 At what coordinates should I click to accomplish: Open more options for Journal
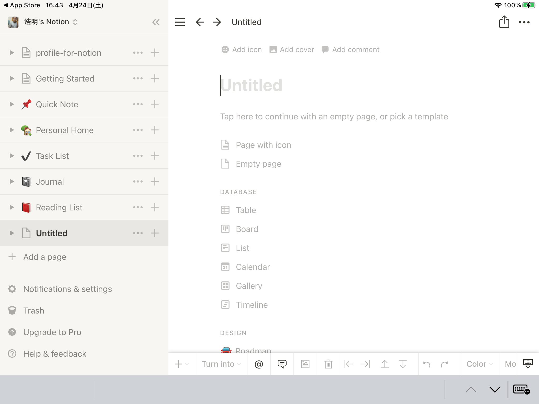(x=138, y=181)
